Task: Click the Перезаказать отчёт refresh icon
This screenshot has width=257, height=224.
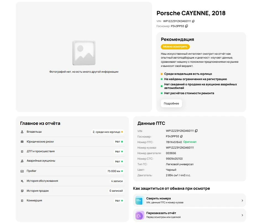Action: pos(140,215)
